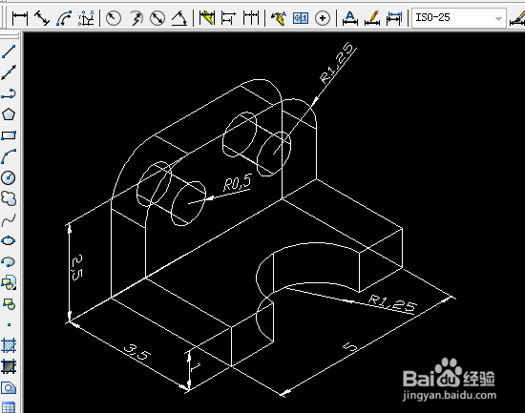The height and width of the screenshot is (413, 525).
Task: Open the geometric Tolerance tool
Action: click(301, 18)
